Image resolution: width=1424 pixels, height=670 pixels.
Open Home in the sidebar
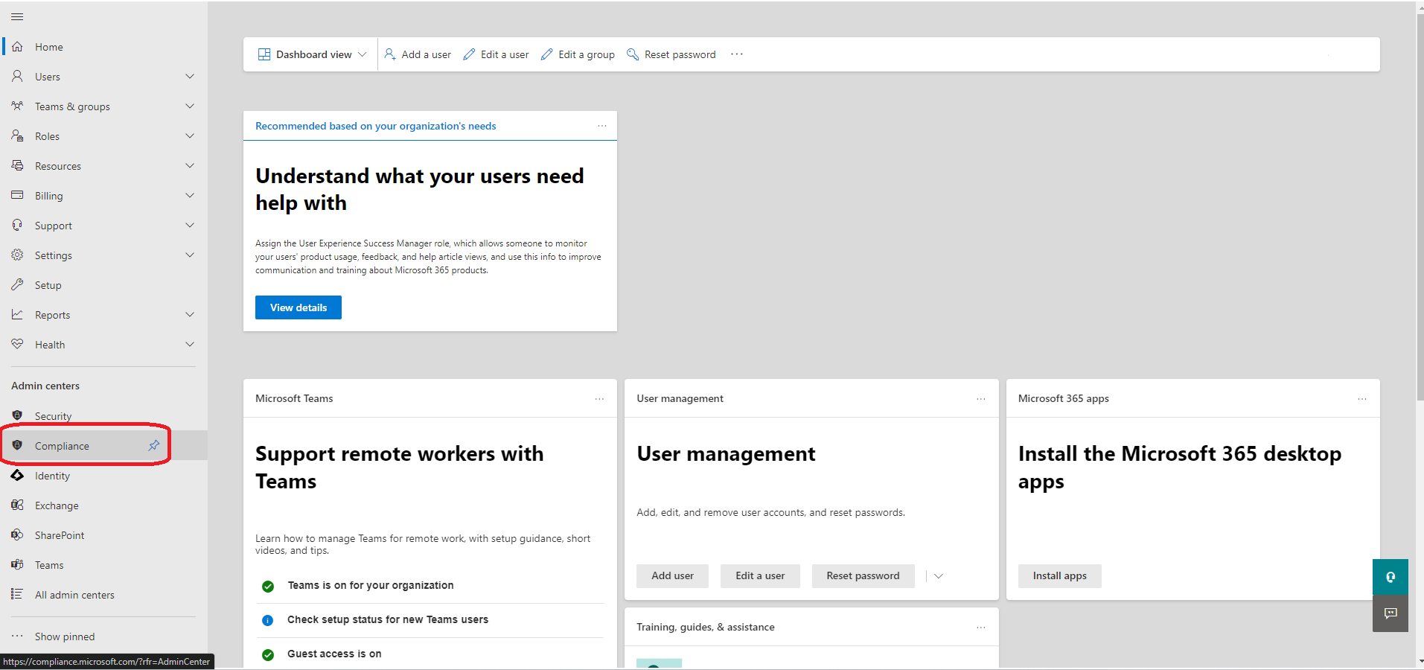pos(103,47)
